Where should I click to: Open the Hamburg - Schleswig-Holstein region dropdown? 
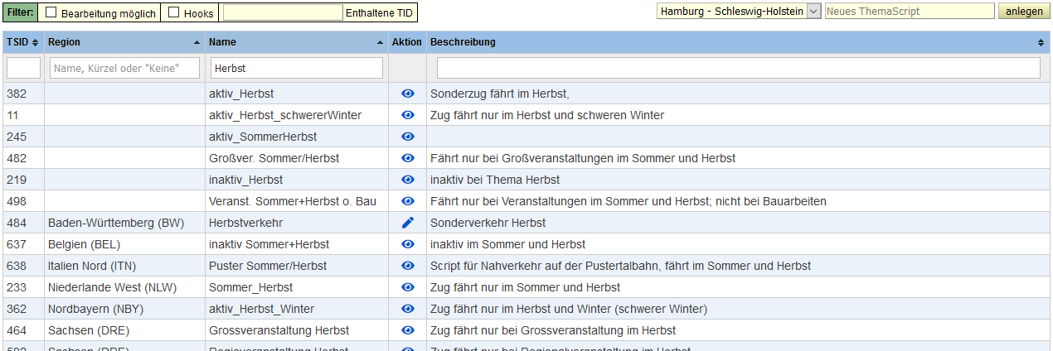(738, 12)
